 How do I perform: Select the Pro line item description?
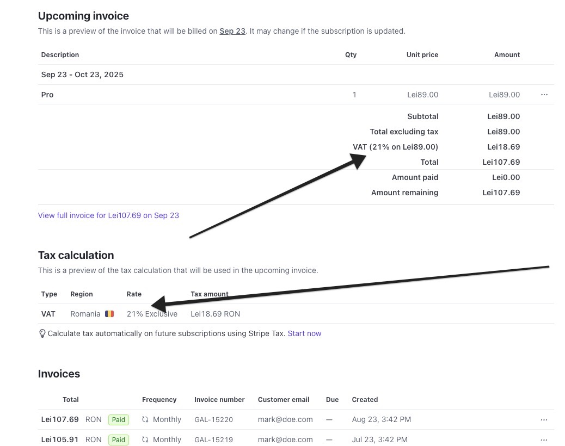47,95
